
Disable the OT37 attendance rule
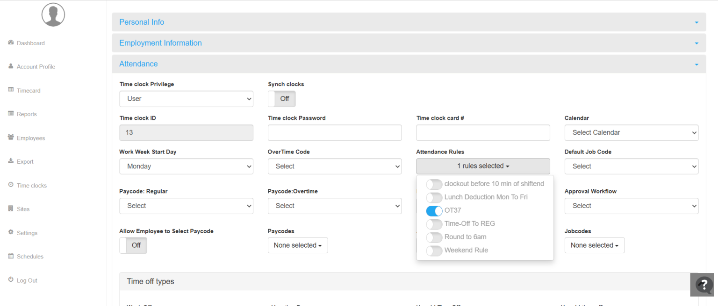(434, 211)
